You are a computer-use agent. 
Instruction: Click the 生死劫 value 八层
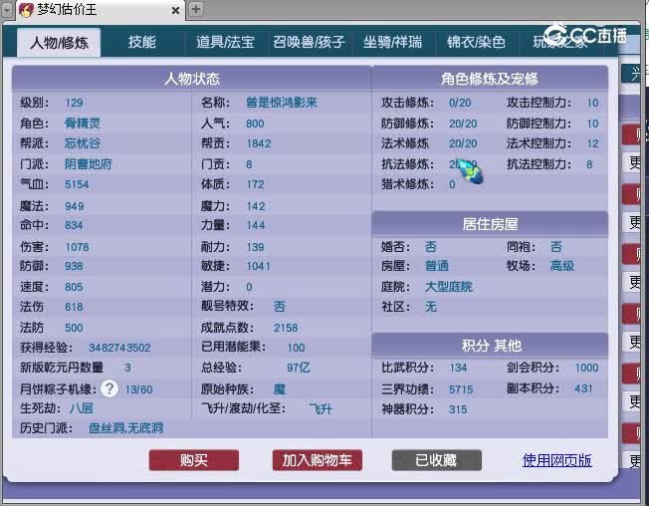(x=82, y=408)
